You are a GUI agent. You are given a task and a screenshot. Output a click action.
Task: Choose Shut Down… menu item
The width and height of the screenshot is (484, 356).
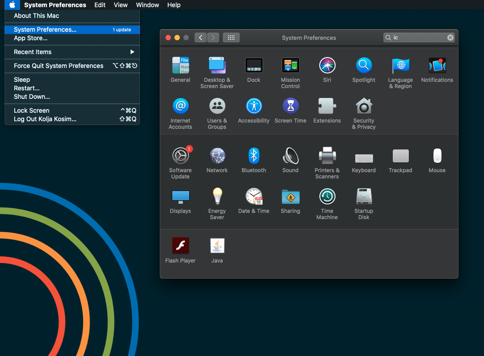[x=72, y=97]
